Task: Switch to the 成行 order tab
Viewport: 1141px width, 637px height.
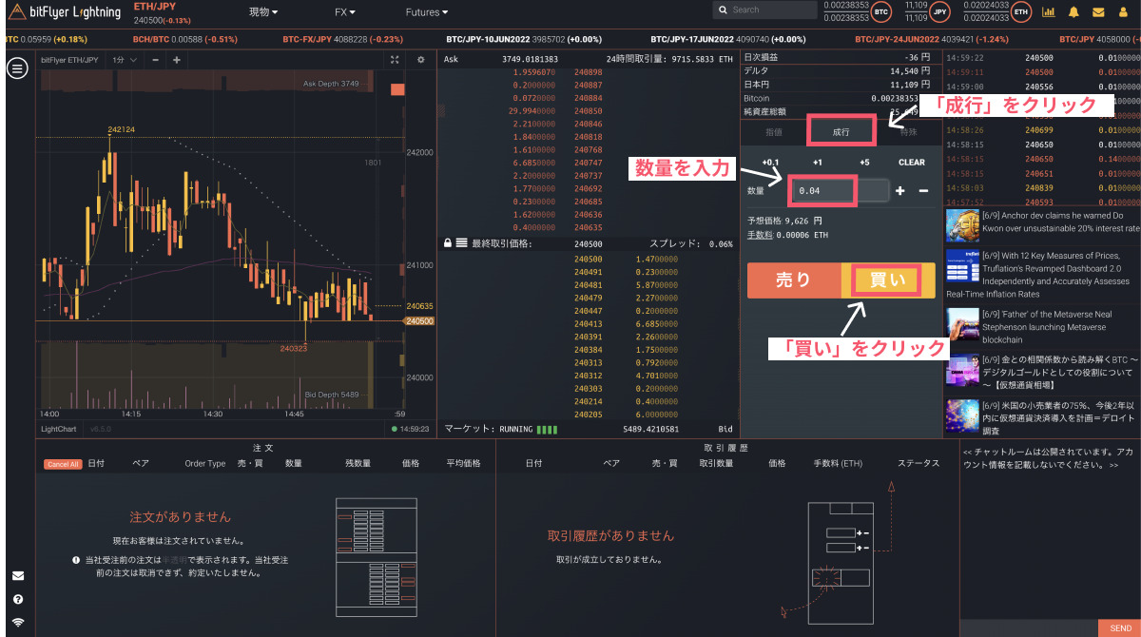Action: pos(841,131)
